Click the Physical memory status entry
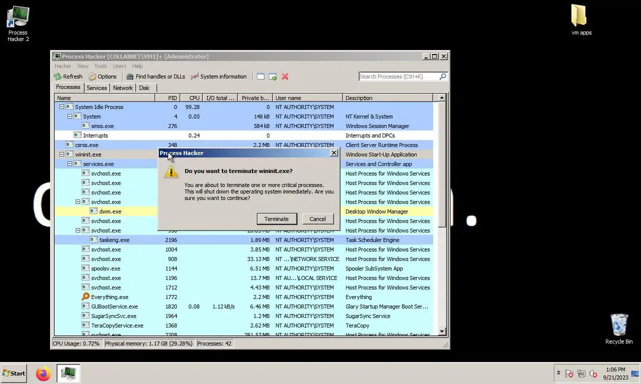 pyautogui.click(x=149, y=343)
